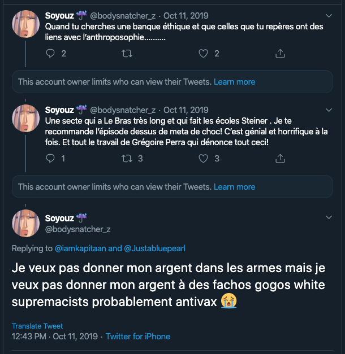Like the tweet mentioning Grégoire Perra
Viewport: 345px width, 354px height.
tap(204, 159)
